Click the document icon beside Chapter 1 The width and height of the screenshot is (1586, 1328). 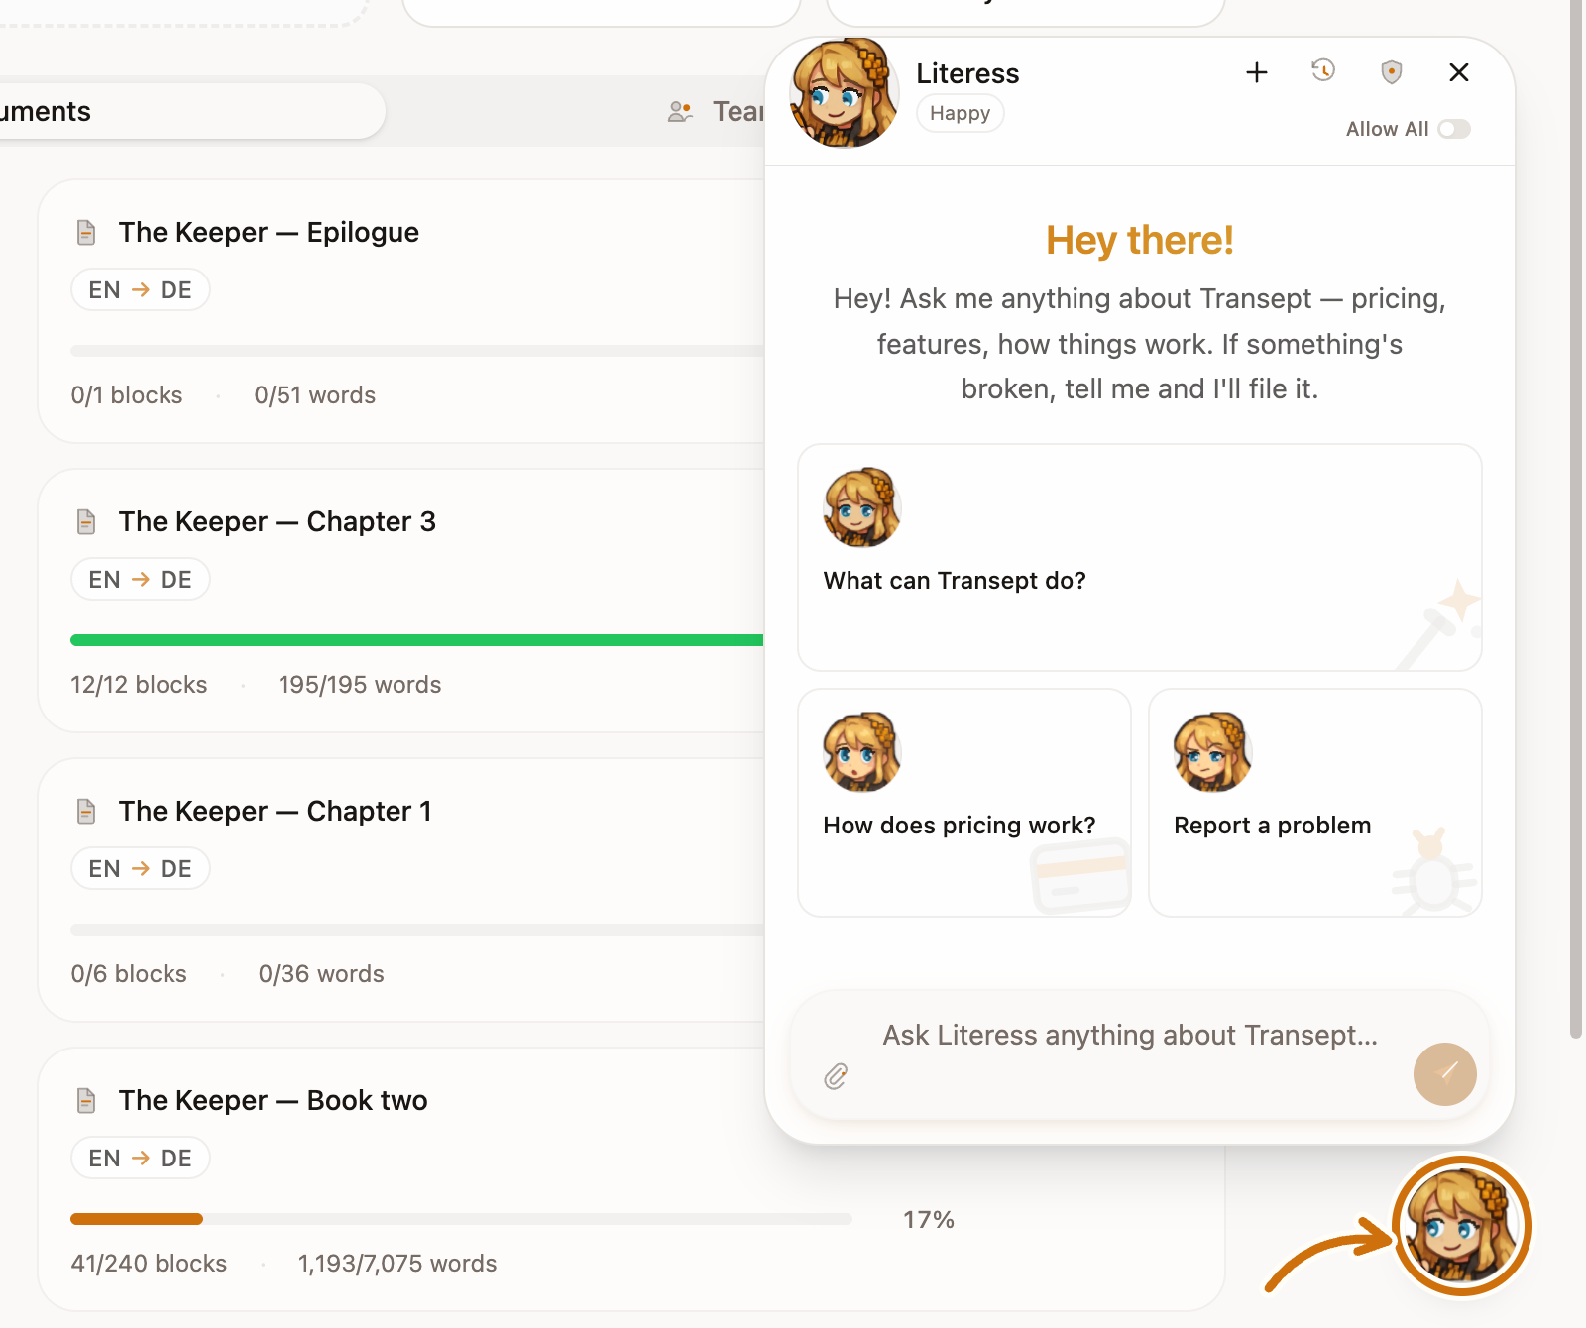pyautogui.click(x=86, y=811)
